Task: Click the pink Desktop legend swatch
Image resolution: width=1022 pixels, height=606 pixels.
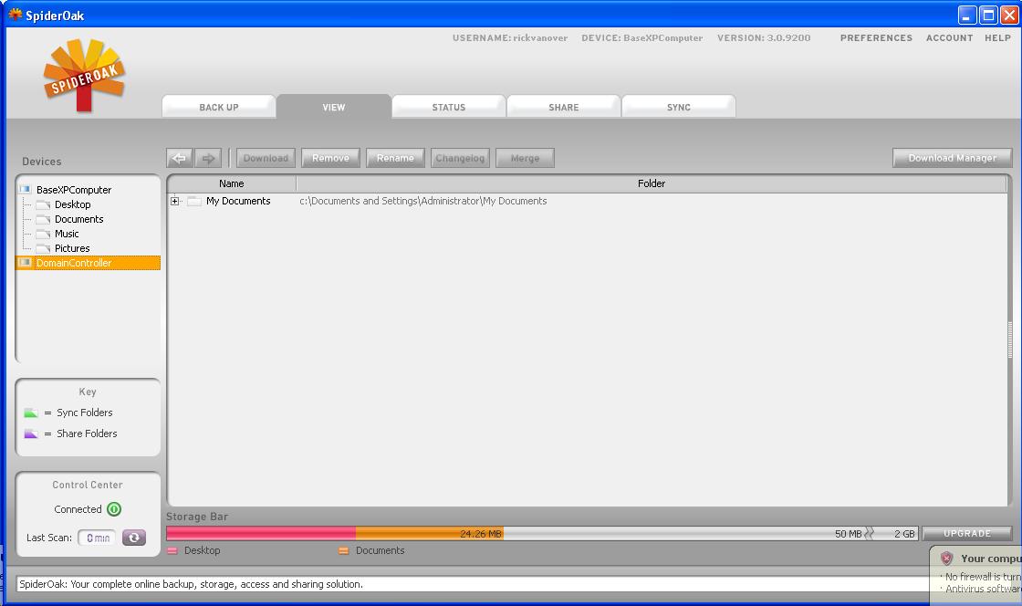Action: click(172, 550)
